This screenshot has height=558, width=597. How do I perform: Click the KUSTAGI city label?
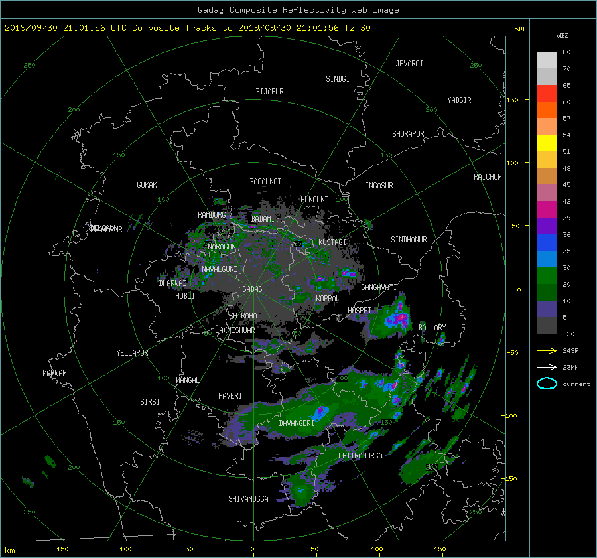pyautogui.click(x=332, y=242)
